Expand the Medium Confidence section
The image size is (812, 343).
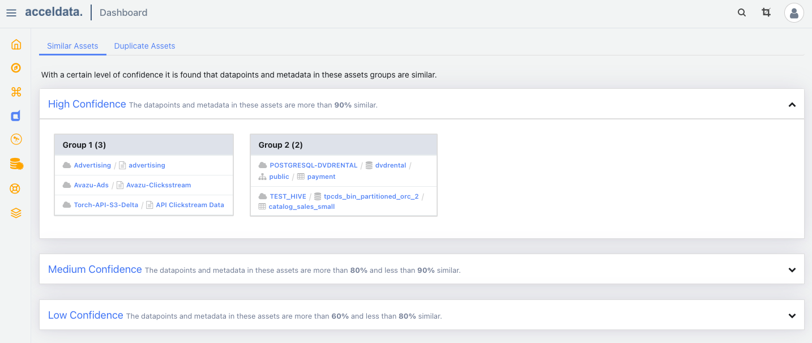[792, 270]
